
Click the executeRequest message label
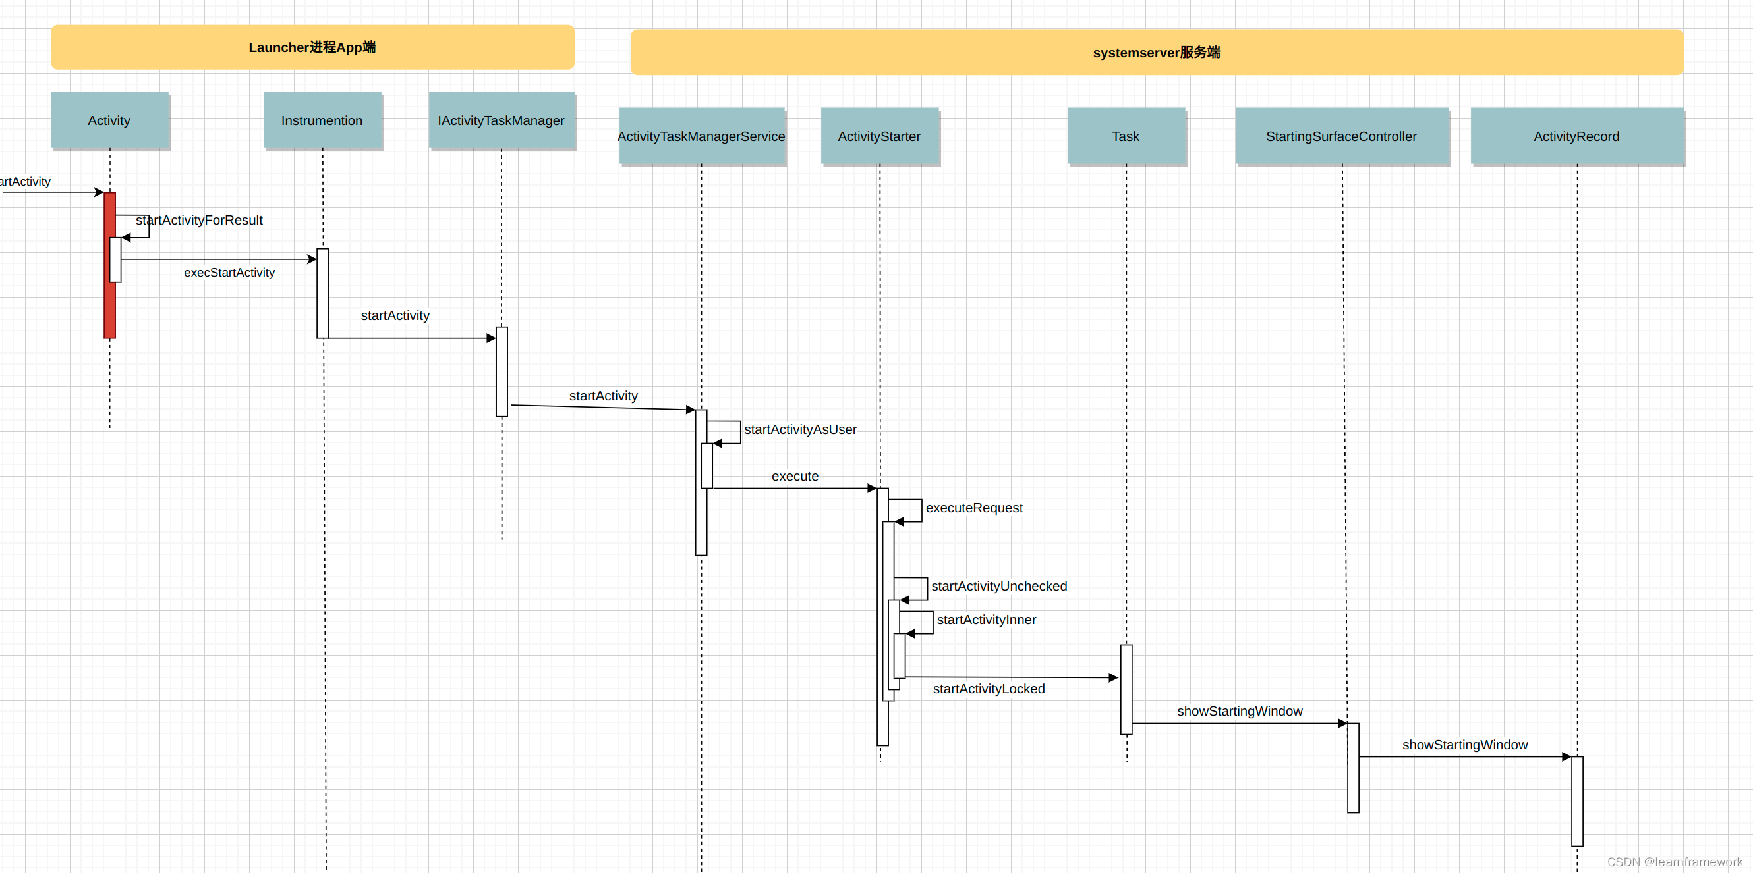(x=974, y=507)
